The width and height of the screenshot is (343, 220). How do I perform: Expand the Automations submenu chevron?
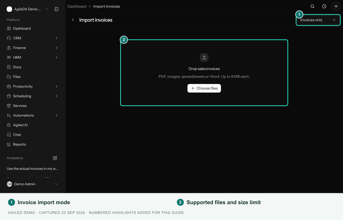[x=57, y=115]
